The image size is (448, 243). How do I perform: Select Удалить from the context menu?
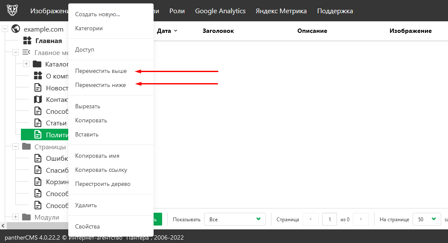click(x=86, y=205)
